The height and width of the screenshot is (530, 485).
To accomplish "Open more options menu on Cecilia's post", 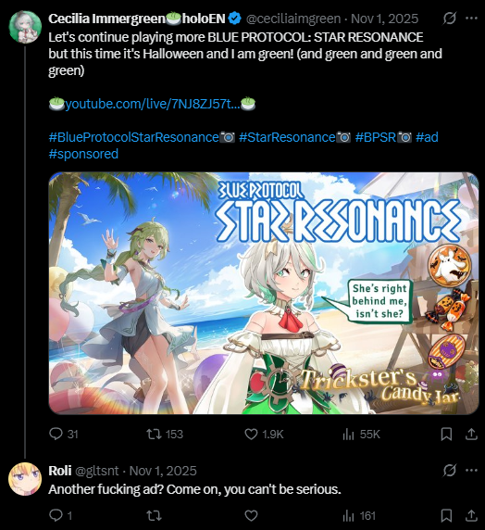I will tap(471, 19).
